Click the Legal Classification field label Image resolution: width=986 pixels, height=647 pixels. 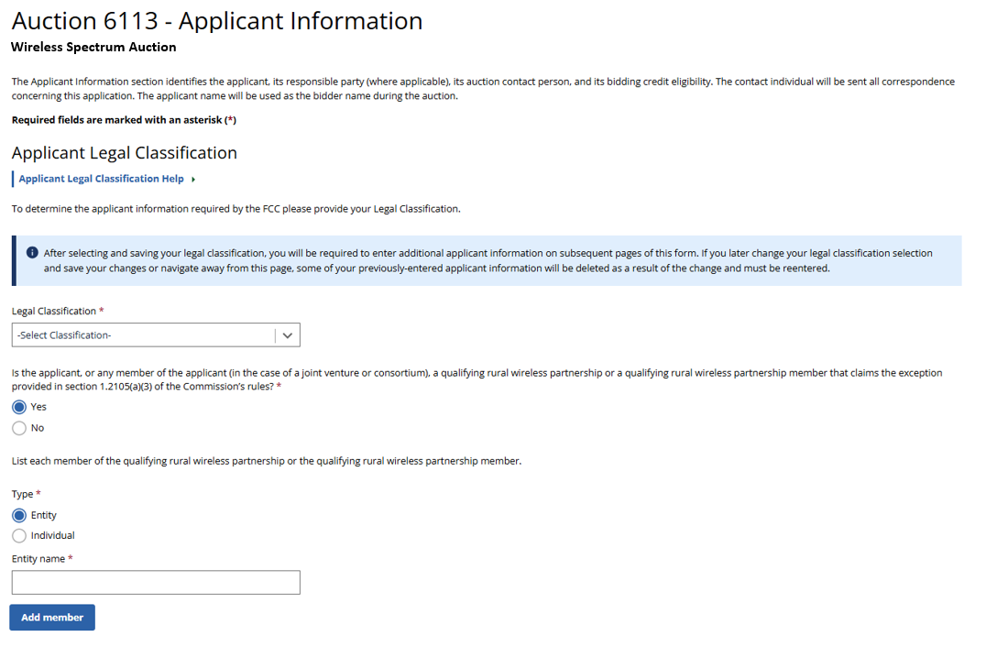[x=54, y=312]
